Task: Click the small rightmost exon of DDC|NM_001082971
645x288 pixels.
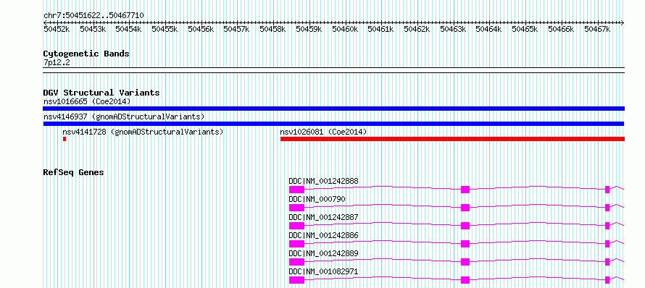Action: (607, 280)
